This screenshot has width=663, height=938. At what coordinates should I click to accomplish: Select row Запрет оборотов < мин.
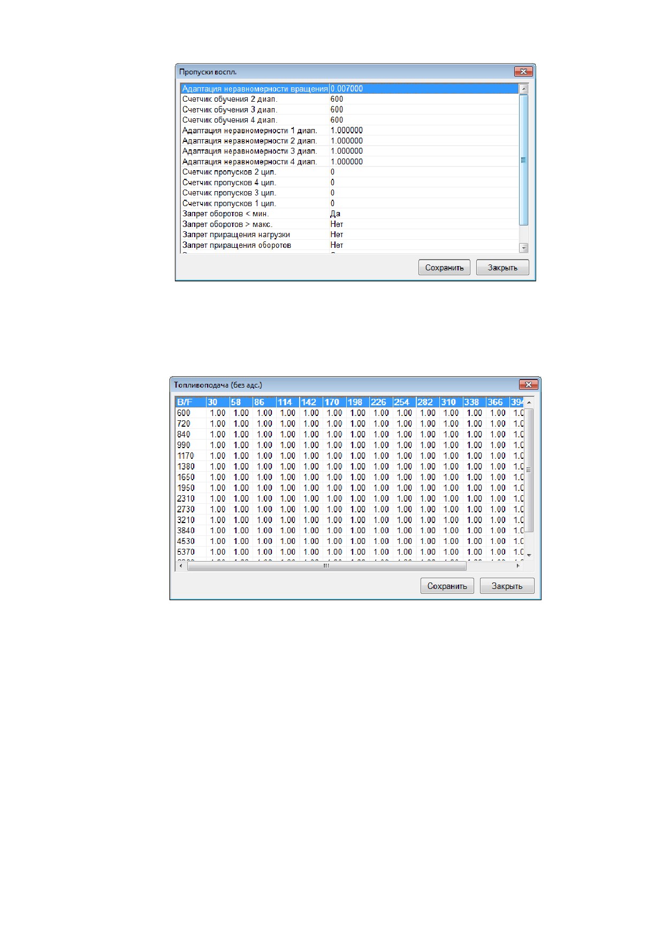click(x=349, y=214)
